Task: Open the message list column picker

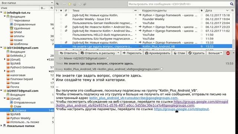Action: 232,10
